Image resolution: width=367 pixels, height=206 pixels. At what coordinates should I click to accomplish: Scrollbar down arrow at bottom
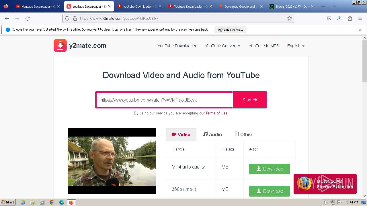[x=365, y=196]
